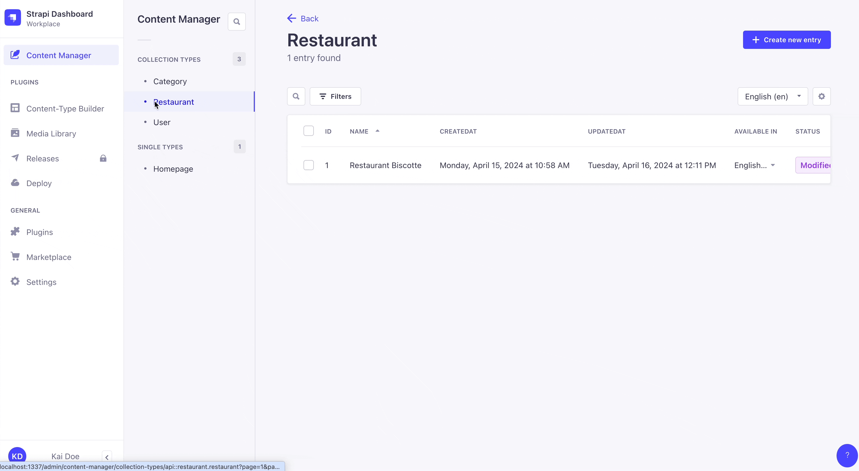The width and height of the screenshot is (859, 471).
Task: Expand the Collection Types section header
Action: click(x=169, y=59)
